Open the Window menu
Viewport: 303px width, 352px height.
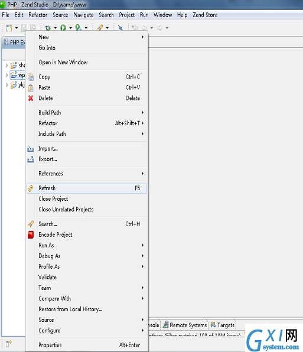click(x=163, y=15)
